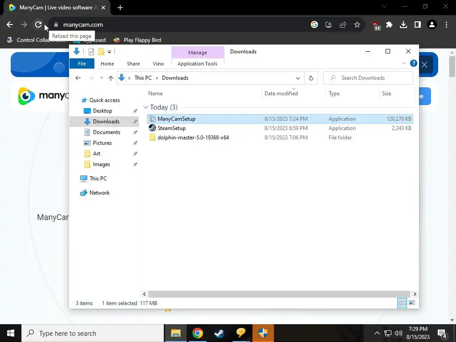Click the Google icon in address bar
The width and height of the screenshot is (456, 342).
314,25
